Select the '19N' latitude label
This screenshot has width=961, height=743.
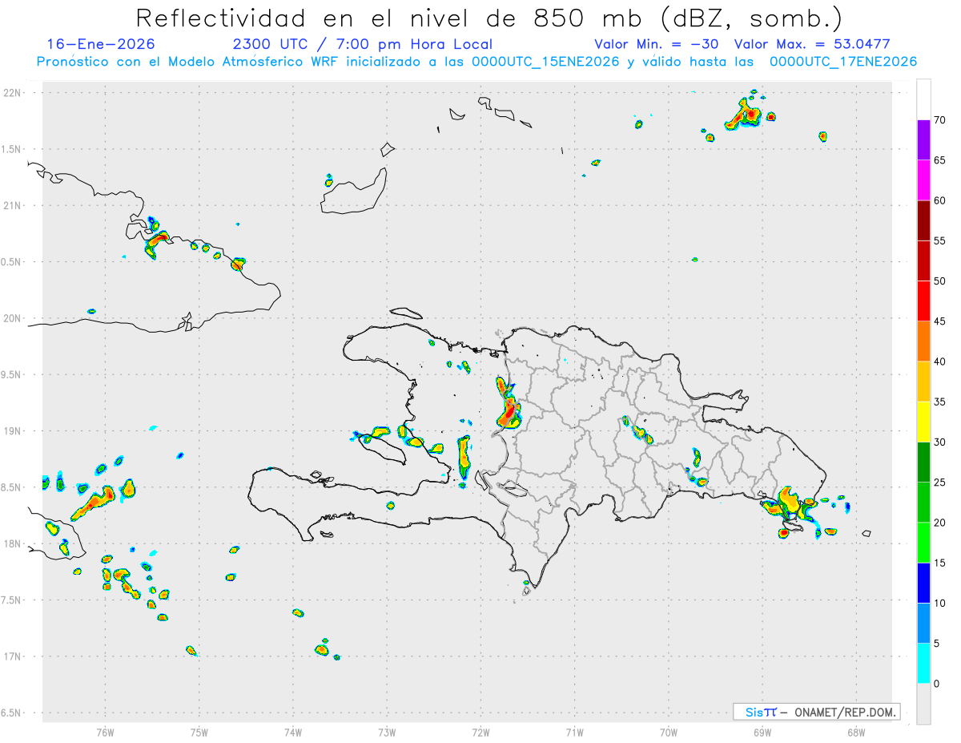pos(14,431)
